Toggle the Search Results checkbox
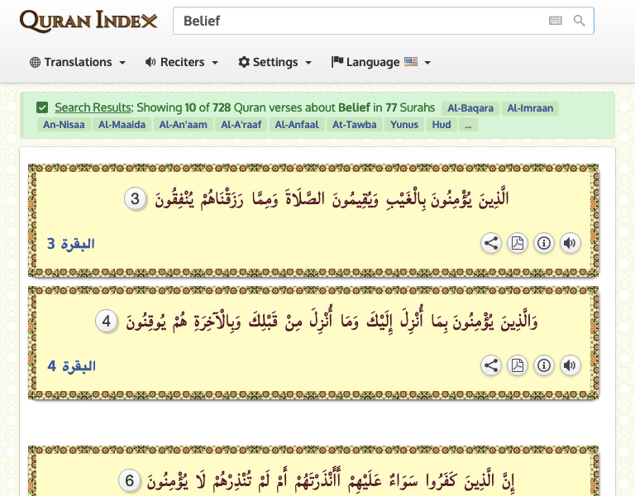Viewport: 635px width, 496px height. (x=42, y=107)
